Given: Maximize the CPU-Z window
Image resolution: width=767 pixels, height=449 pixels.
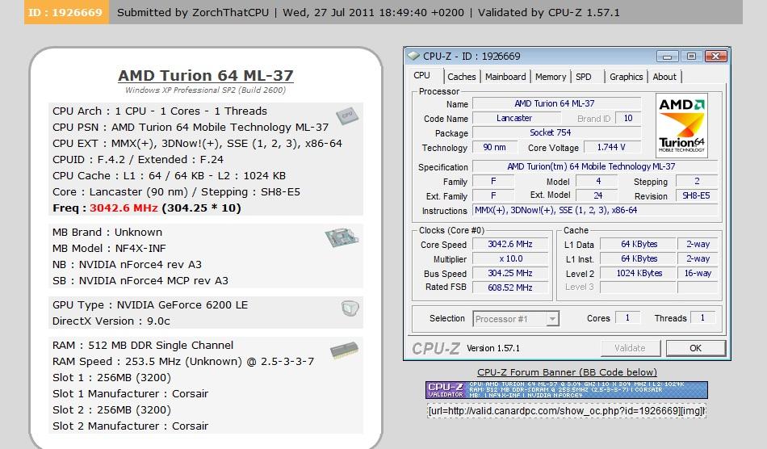Looking at the screenshot, I should point(691,57).
